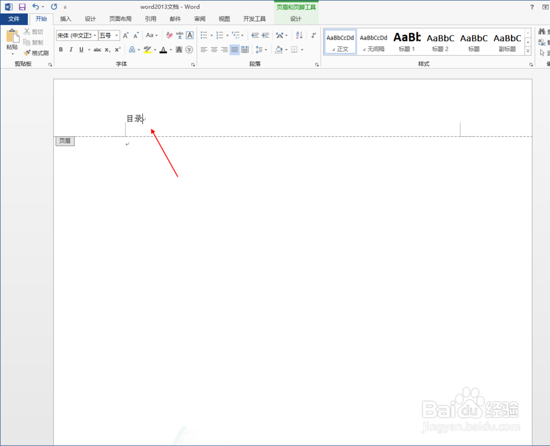Click the Decrease Indent icon
Image resolution: width=550 pixels, height=446 pixels.
point(255,35)
